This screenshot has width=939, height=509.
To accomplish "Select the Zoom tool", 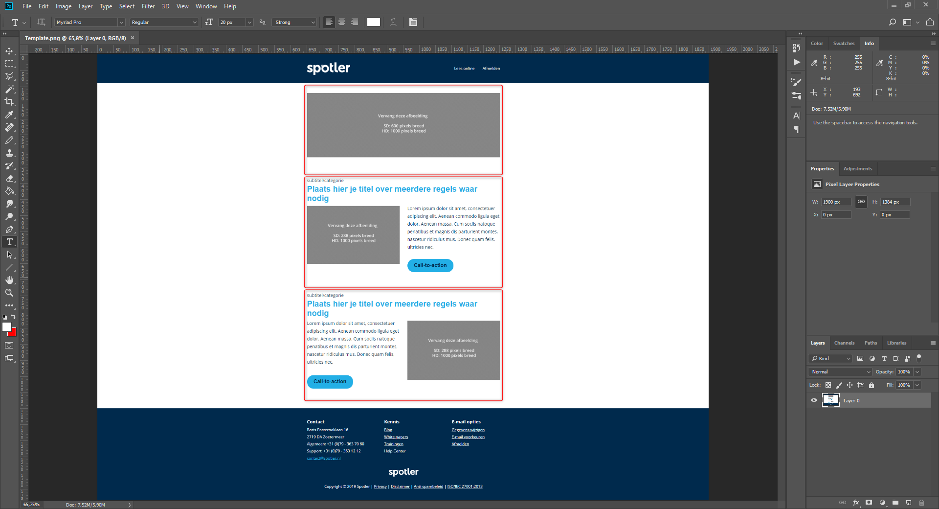I will (9, 293).
